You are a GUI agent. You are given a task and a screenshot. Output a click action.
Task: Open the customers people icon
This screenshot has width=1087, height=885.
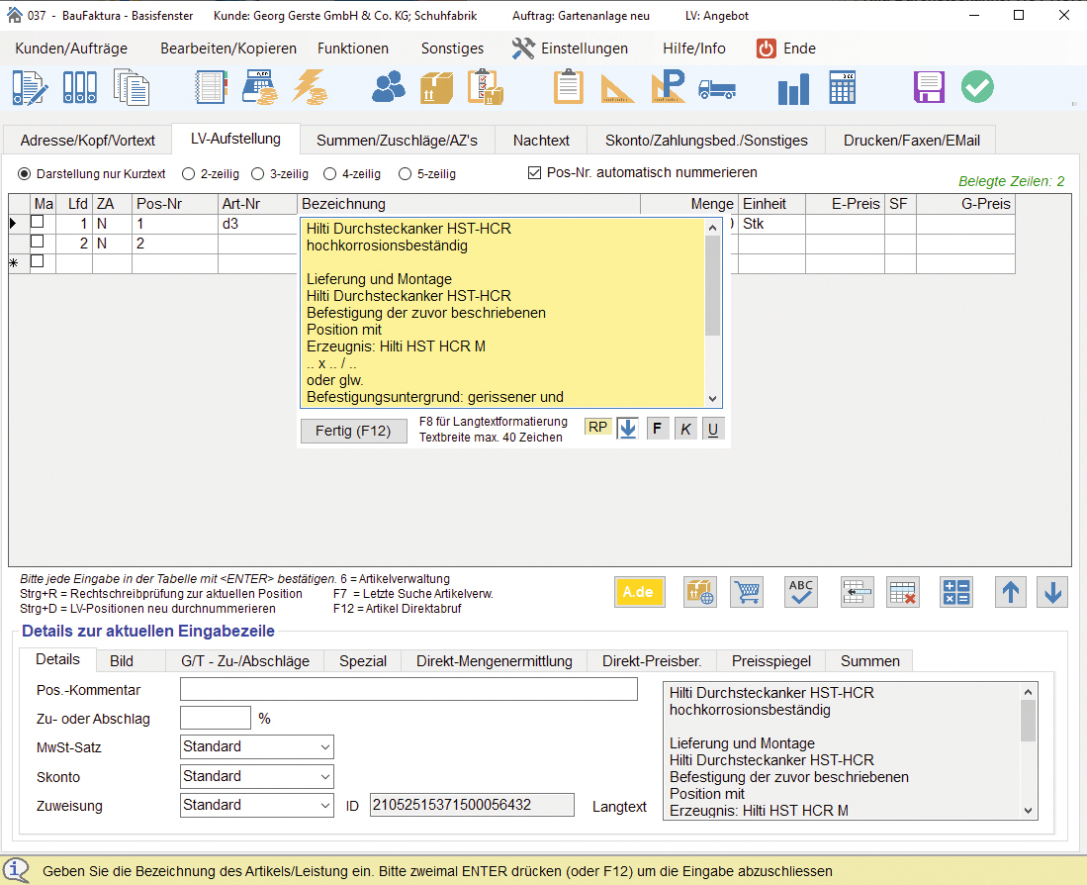[388, 88]
